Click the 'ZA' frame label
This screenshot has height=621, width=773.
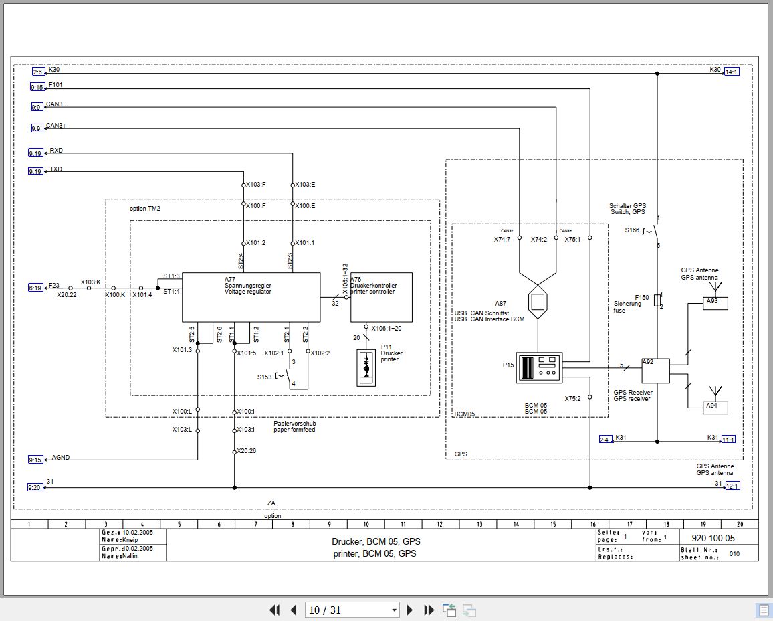tap(271, 503)
